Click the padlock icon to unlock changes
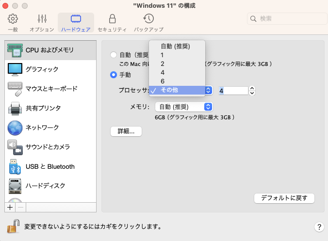This screenshot has height=241, width=328. pos(13,226)
